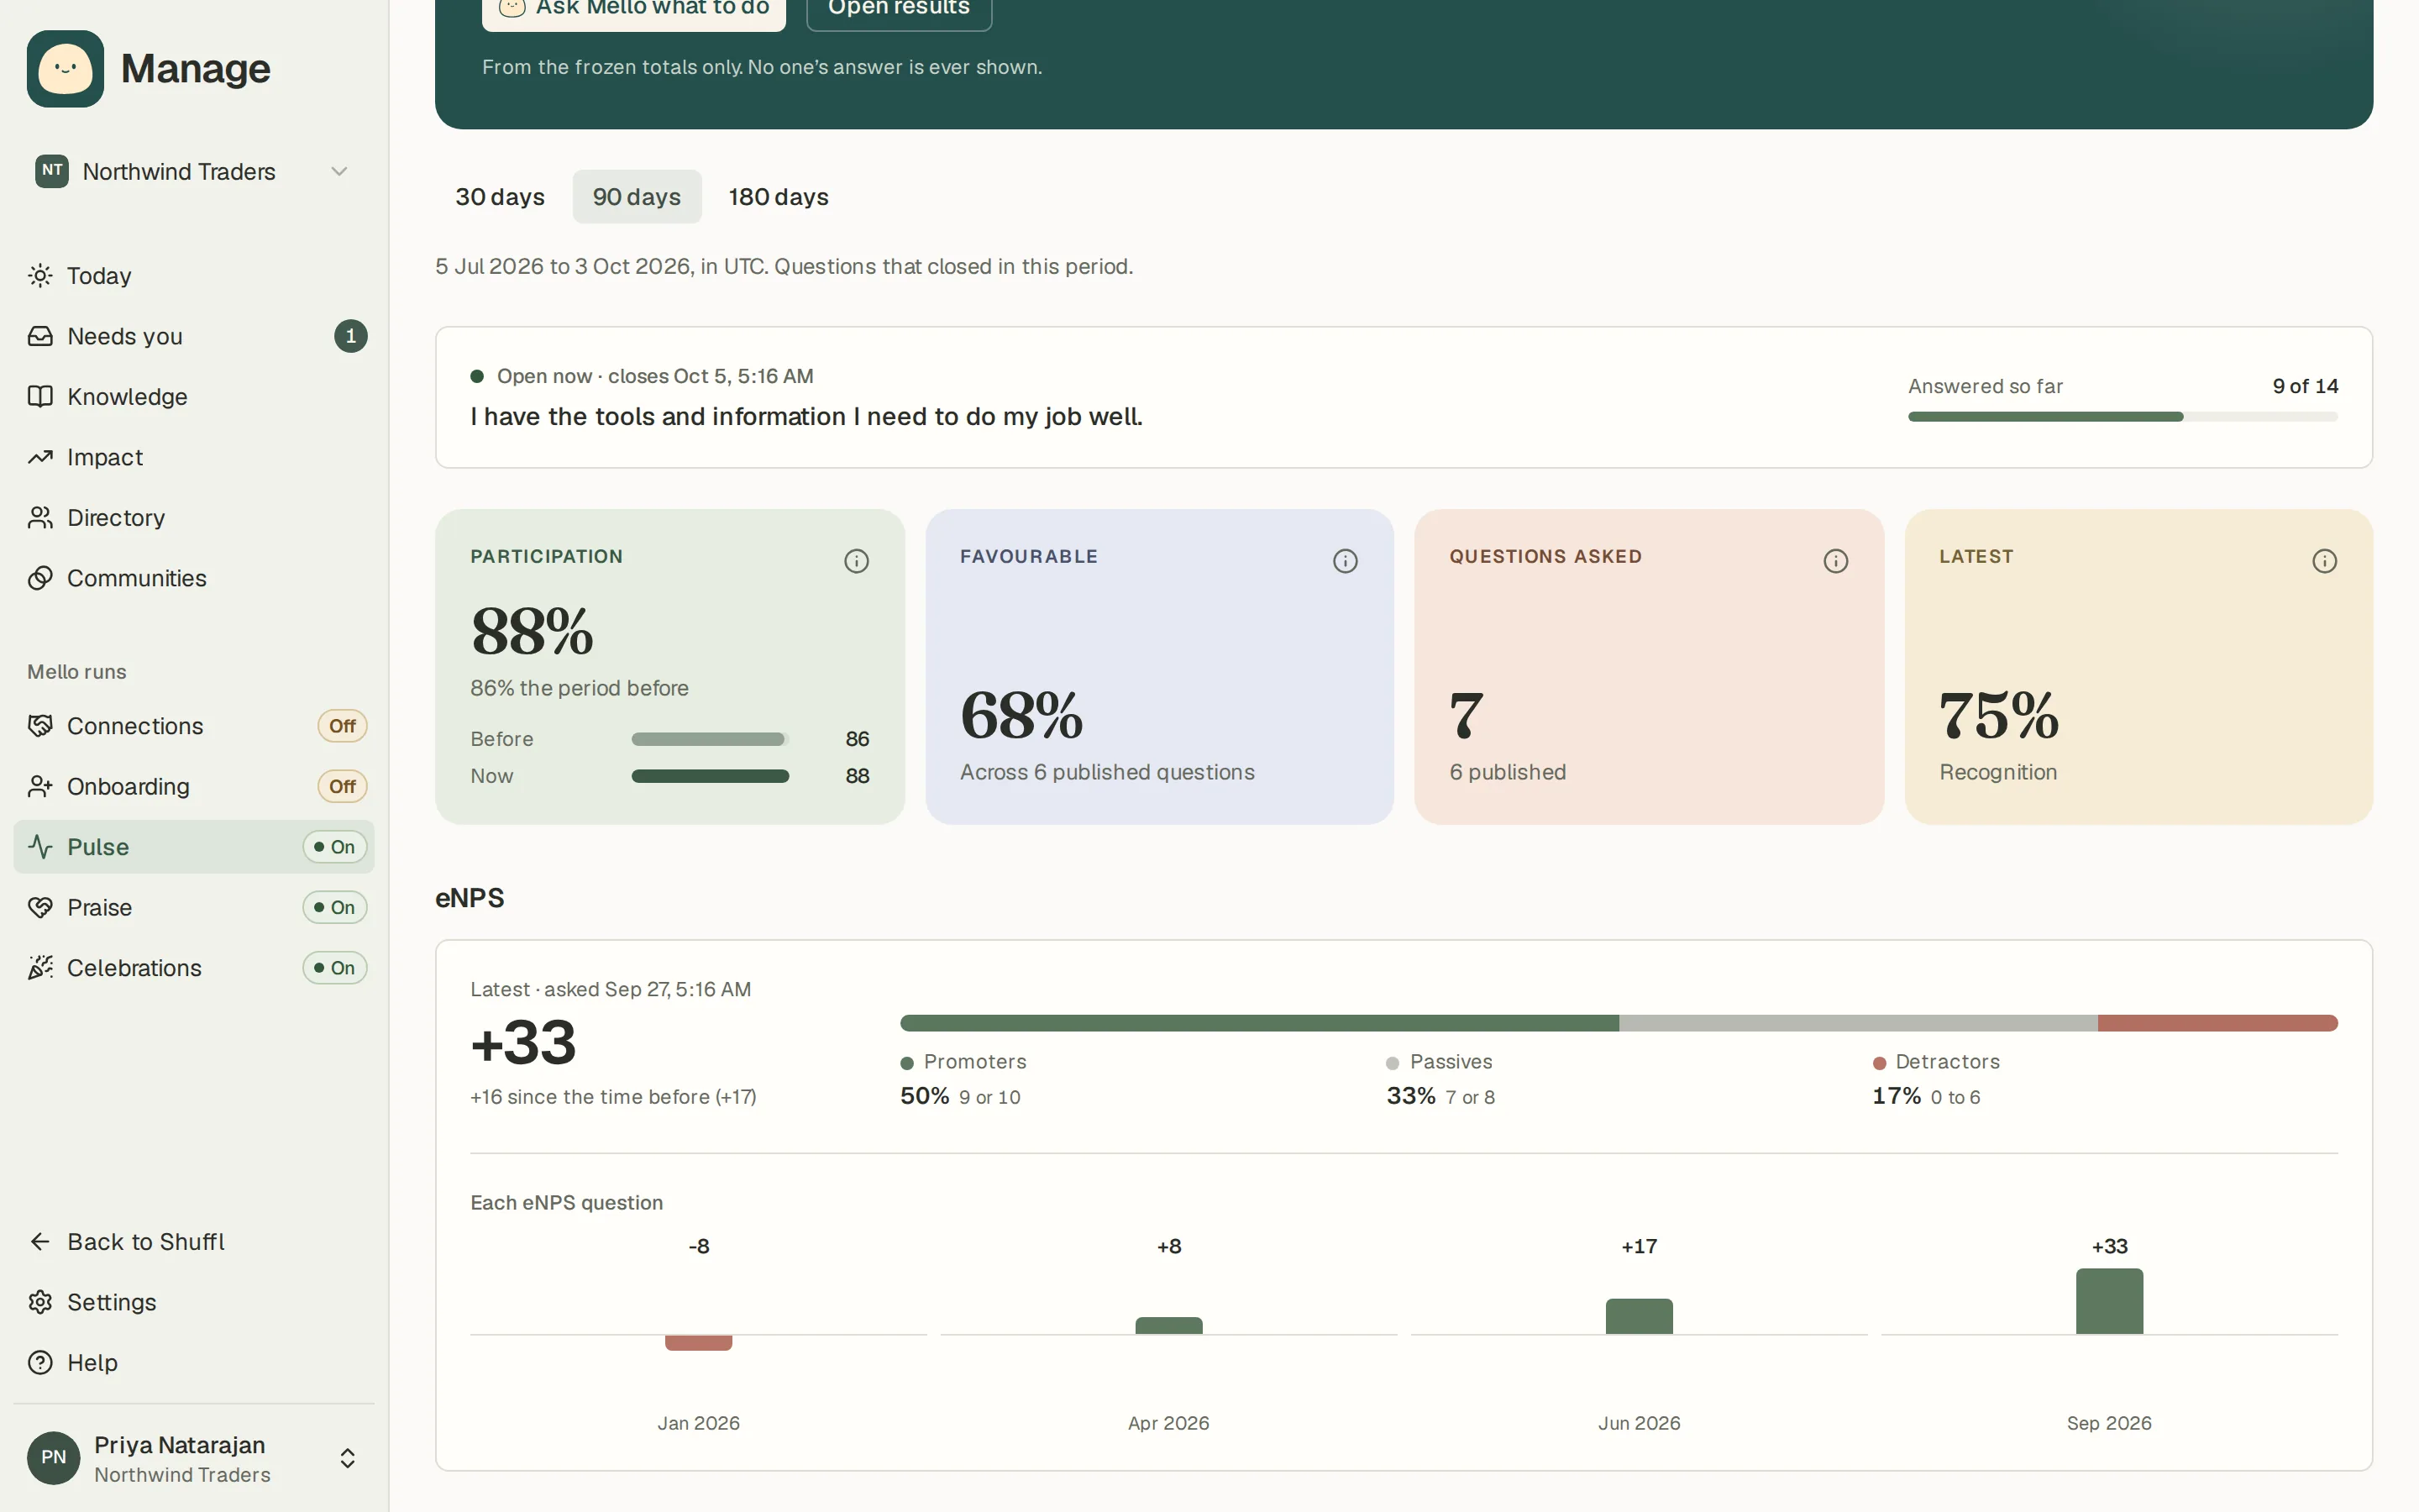The height and width of the screenshot is (1512, 2419).
Task: Click the 68% favourable value
Action: (1021, 715)
